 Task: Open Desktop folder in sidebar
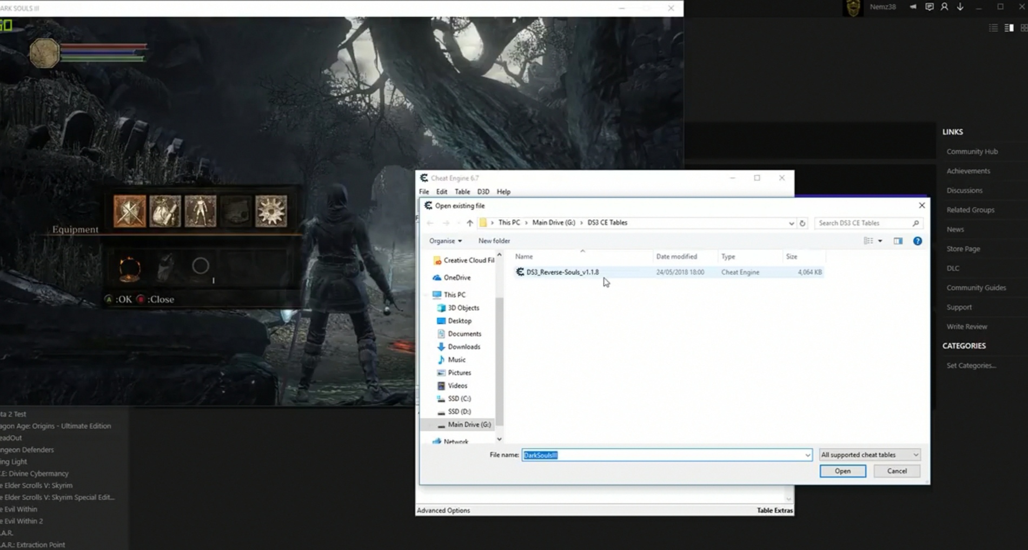tap(454, 321)
